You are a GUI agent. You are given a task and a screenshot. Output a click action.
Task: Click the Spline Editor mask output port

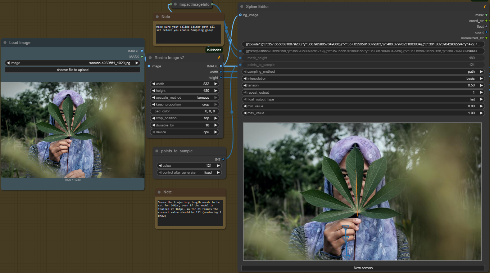pyautogui.click(x=486, y=15)
